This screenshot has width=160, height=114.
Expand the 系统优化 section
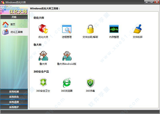click(x=14, y=97)
